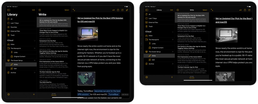
Task: Add new group plus on right iPad
Action: pos(172,77)
